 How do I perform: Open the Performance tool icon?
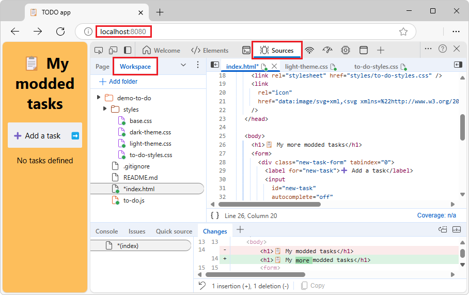click(x=327, y=50)
